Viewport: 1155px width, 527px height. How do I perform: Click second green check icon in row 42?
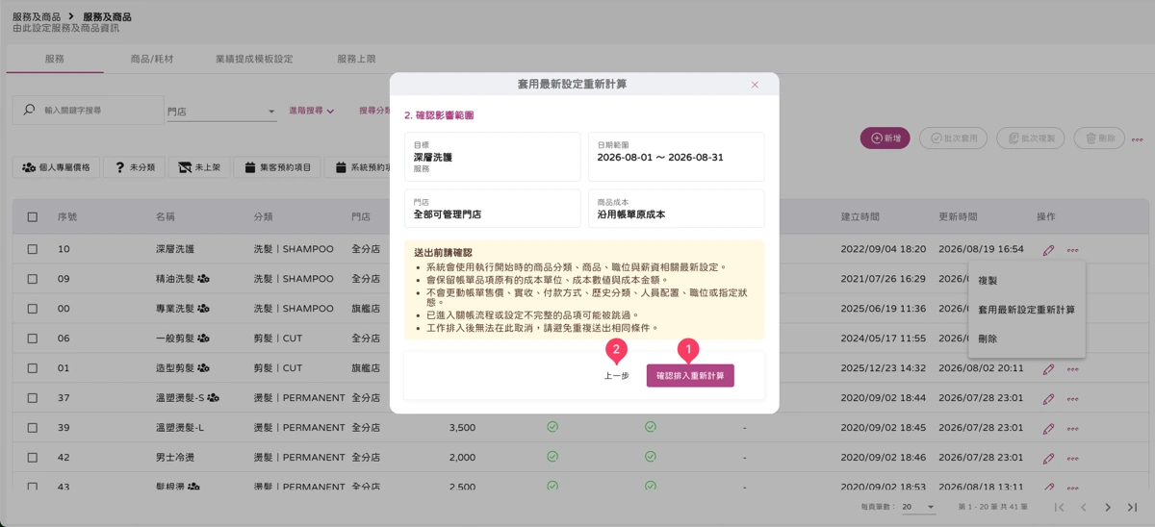tap(651, 457)
